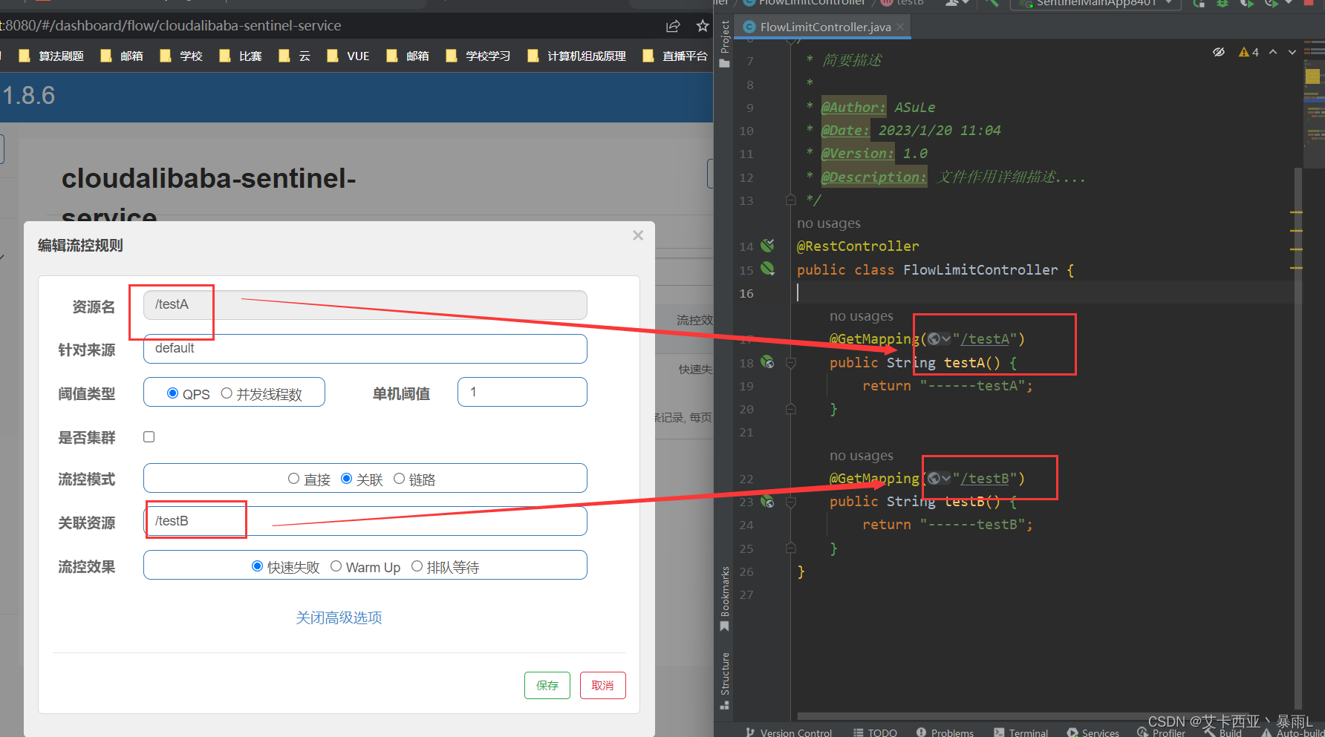Click the 单机阈值 input field
1325x737 pixels.
[x=523, y=392]
